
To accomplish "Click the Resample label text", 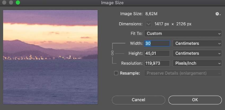I will [x=130, y=73].
